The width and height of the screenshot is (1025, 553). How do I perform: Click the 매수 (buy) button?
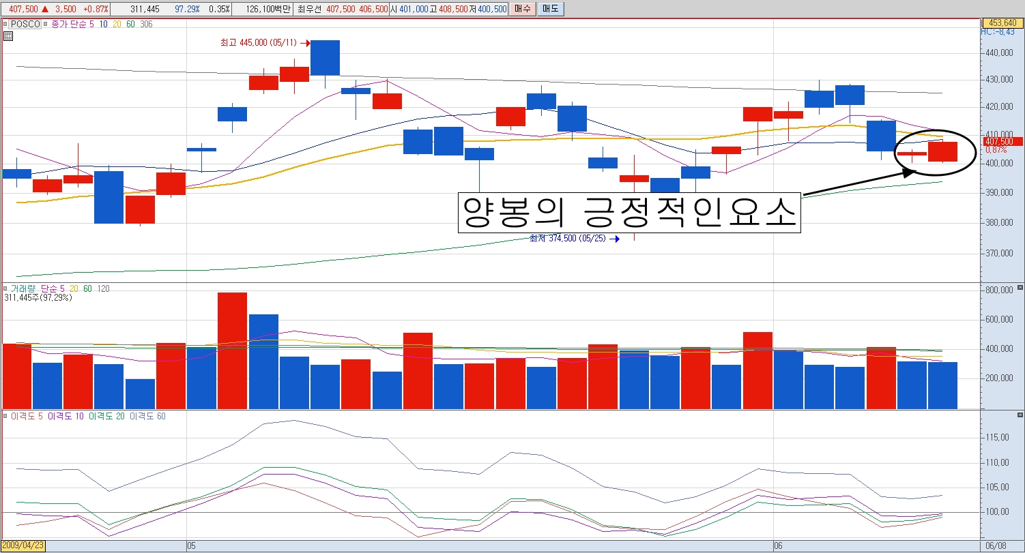coord(522,9)
